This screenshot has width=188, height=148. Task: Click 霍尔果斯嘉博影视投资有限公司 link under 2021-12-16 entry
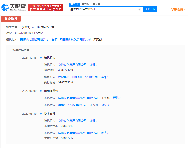[x=78, y=77]
